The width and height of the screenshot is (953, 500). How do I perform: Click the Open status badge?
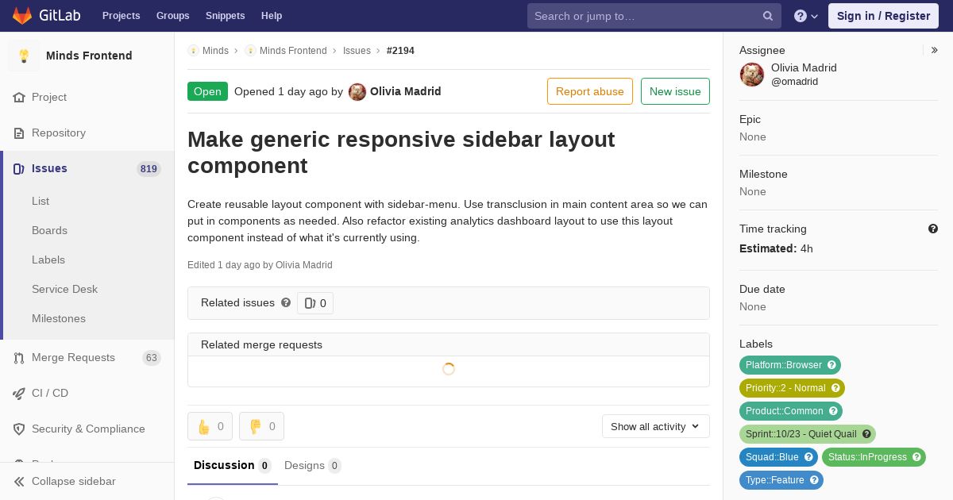tap(207, 91)
